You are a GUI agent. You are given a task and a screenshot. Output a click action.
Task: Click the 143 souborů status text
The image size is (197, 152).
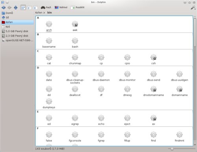coord(50,149)
